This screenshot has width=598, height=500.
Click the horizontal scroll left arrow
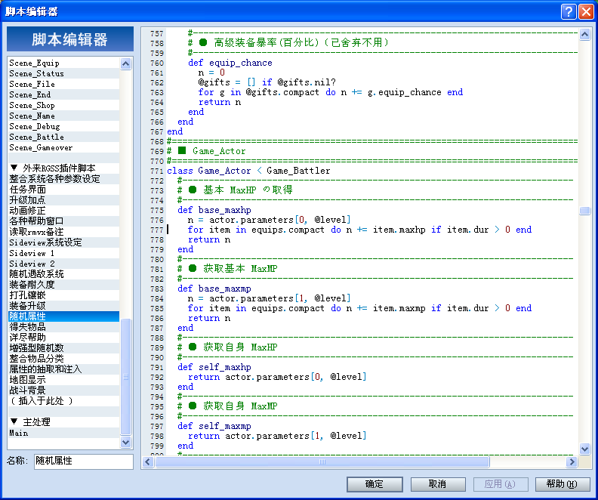click(148, 462)
